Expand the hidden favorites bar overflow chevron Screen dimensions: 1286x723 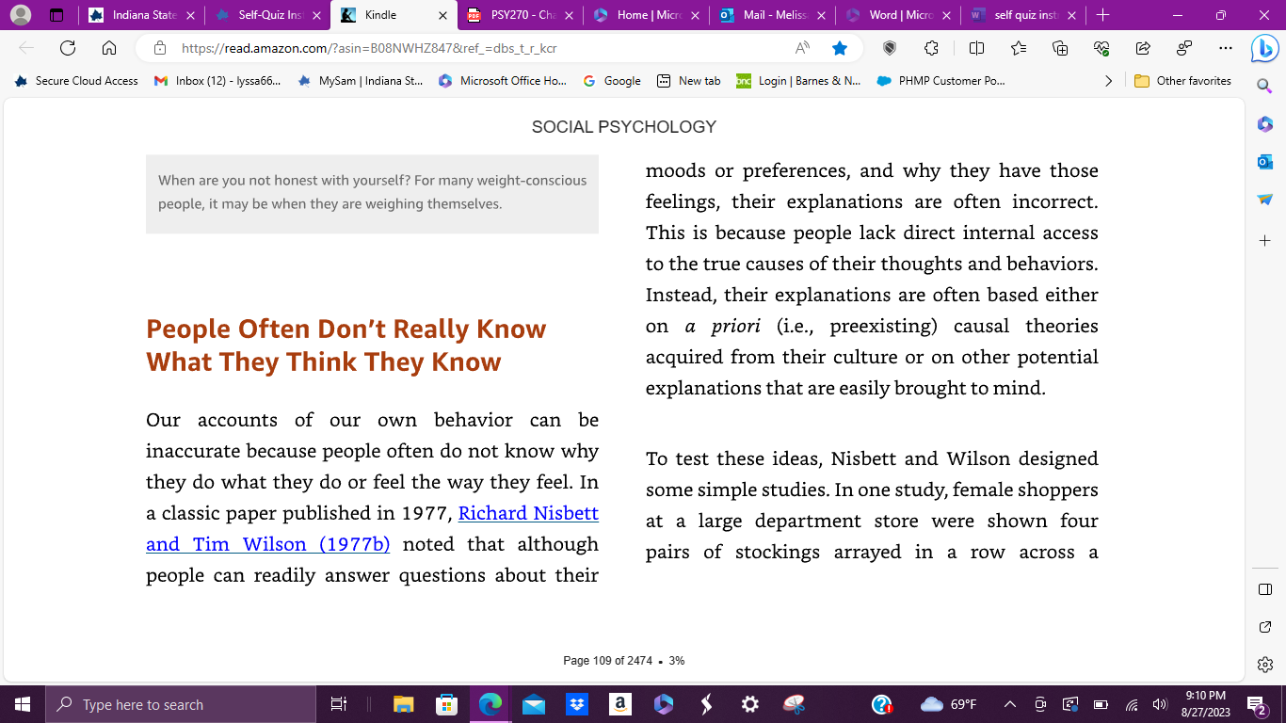[x=1109, y=81]
